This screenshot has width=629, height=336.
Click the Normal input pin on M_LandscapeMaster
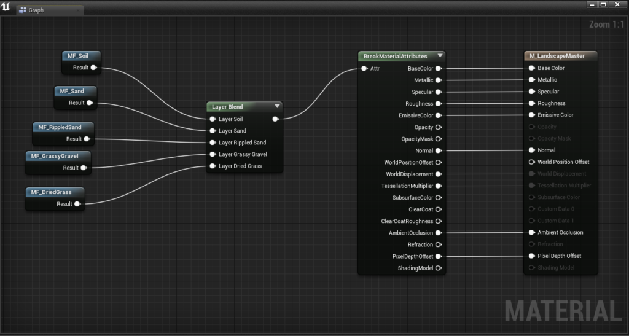pos(532,150)
